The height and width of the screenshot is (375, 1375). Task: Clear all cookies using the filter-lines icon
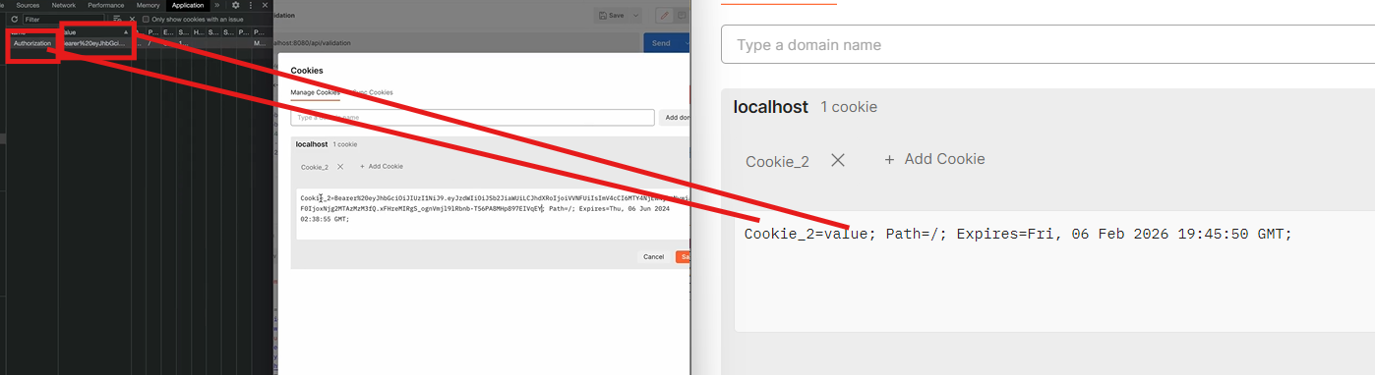(x=118, y=19)
